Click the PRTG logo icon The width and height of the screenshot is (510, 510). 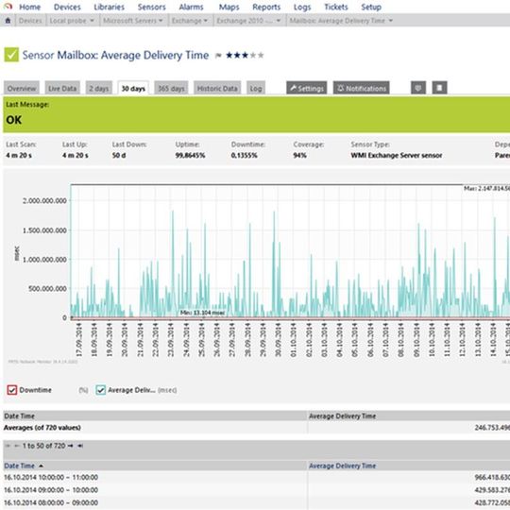click(x=8, y=6)
